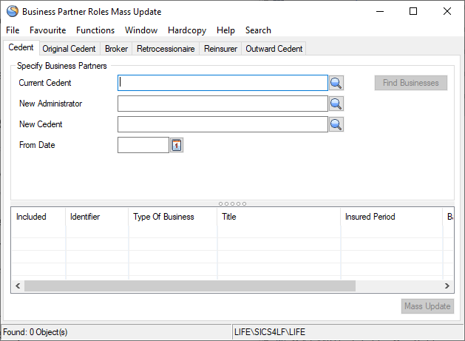Open the New Cedent search magnifier icon
The height and width of the screenshot is (341, 465).
click(x=336, y=124)
